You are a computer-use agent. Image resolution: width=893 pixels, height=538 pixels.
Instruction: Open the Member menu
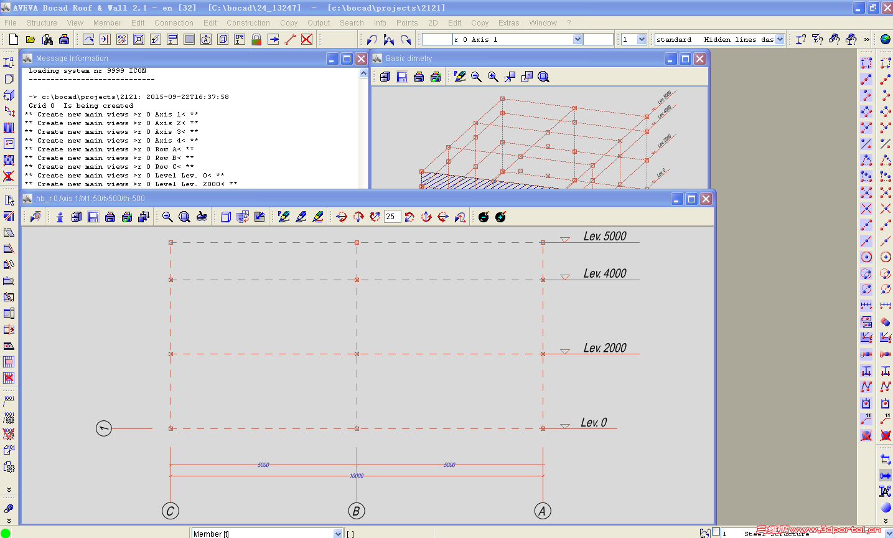[108, 23]
